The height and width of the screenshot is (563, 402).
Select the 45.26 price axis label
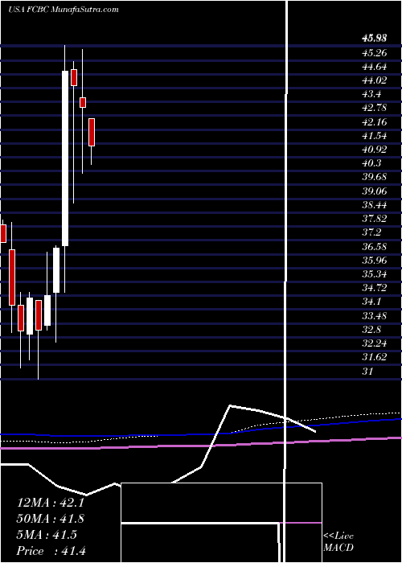375,53
